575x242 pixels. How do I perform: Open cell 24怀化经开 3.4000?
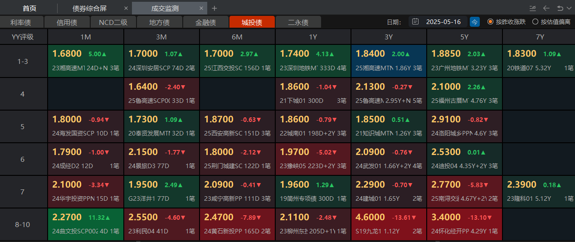[x=464, y=224]
